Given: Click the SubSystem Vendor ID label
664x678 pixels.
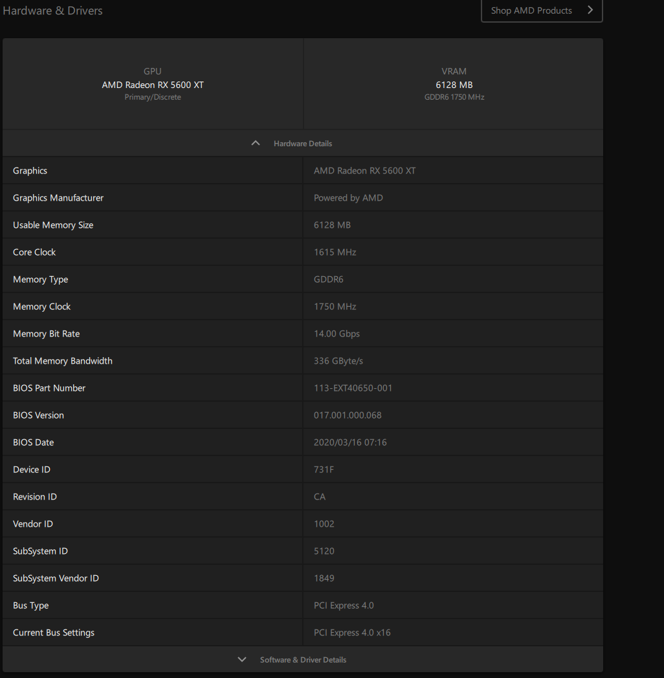Looking at the screenshot, I should [56, 578].
